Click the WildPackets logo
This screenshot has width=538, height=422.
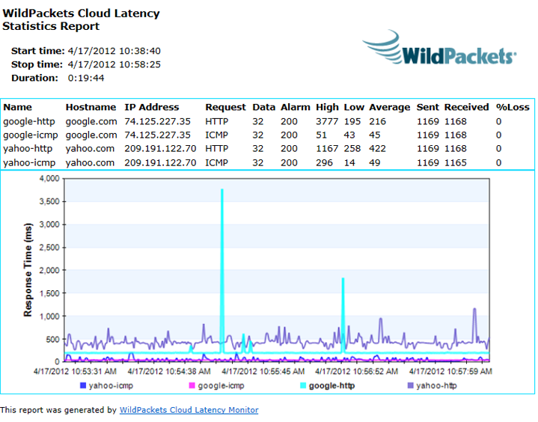[x=439, y=48]
